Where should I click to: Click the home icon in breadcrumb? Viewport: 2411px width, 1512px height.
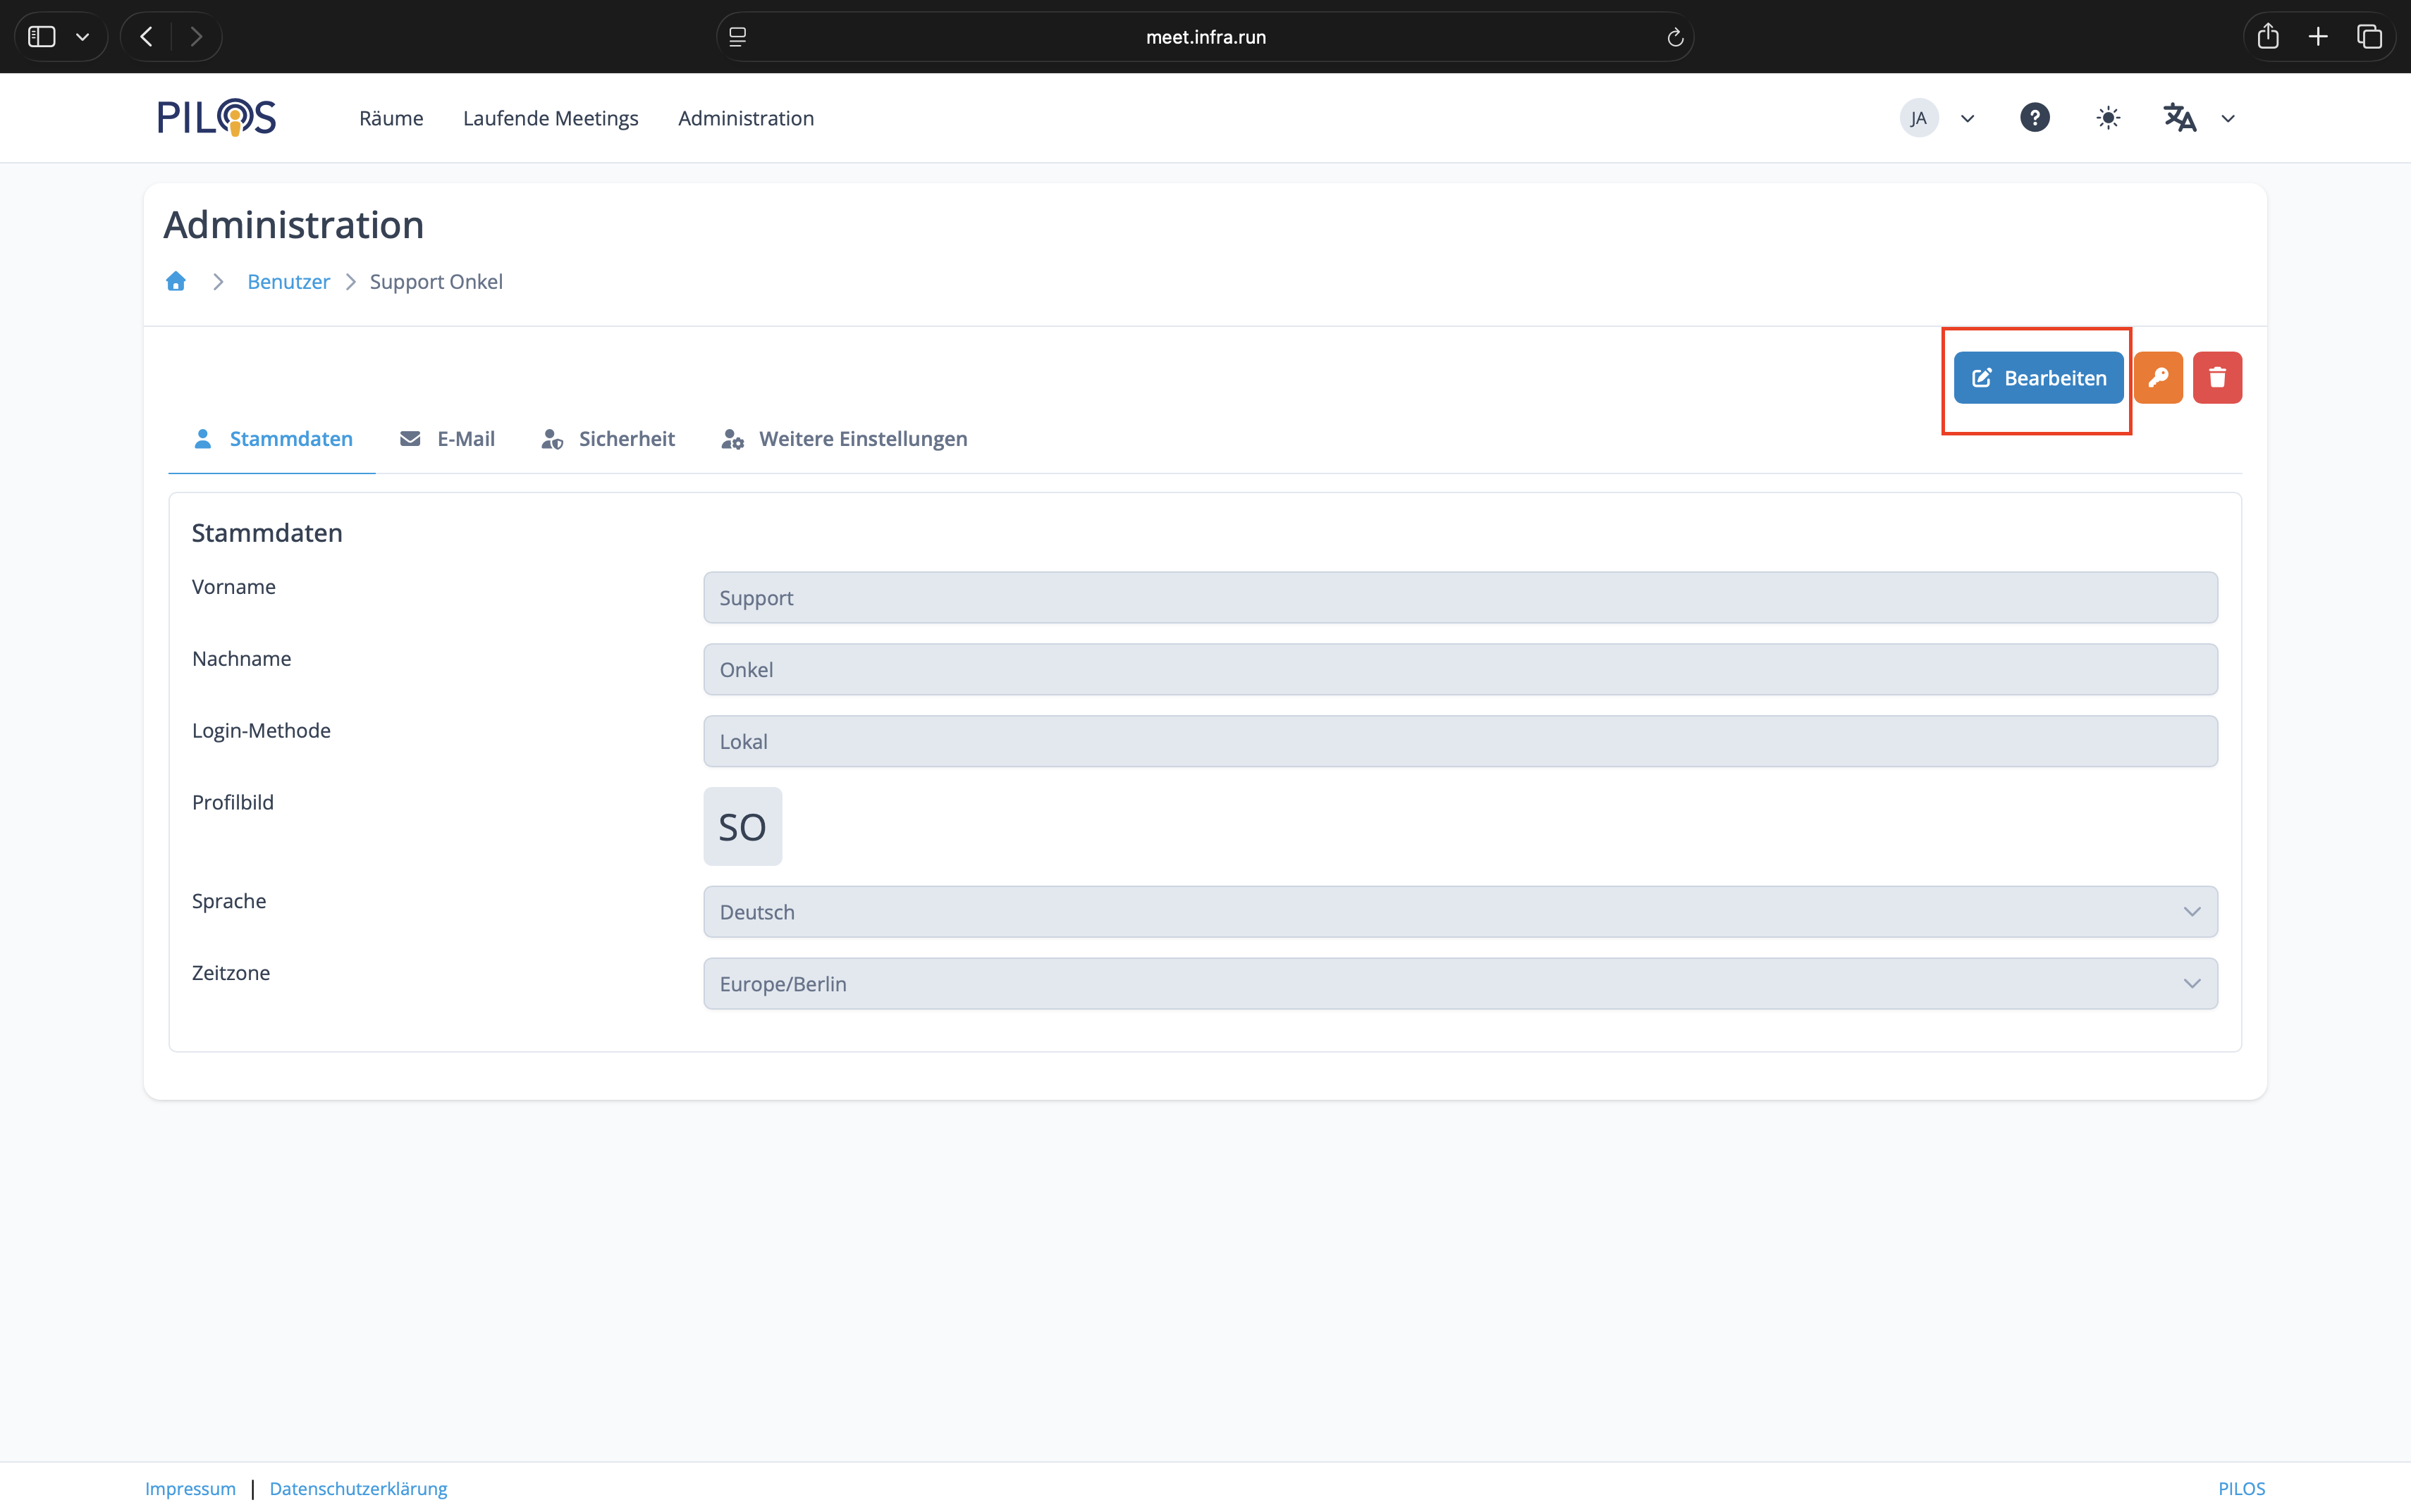click(x=176, y=282)
